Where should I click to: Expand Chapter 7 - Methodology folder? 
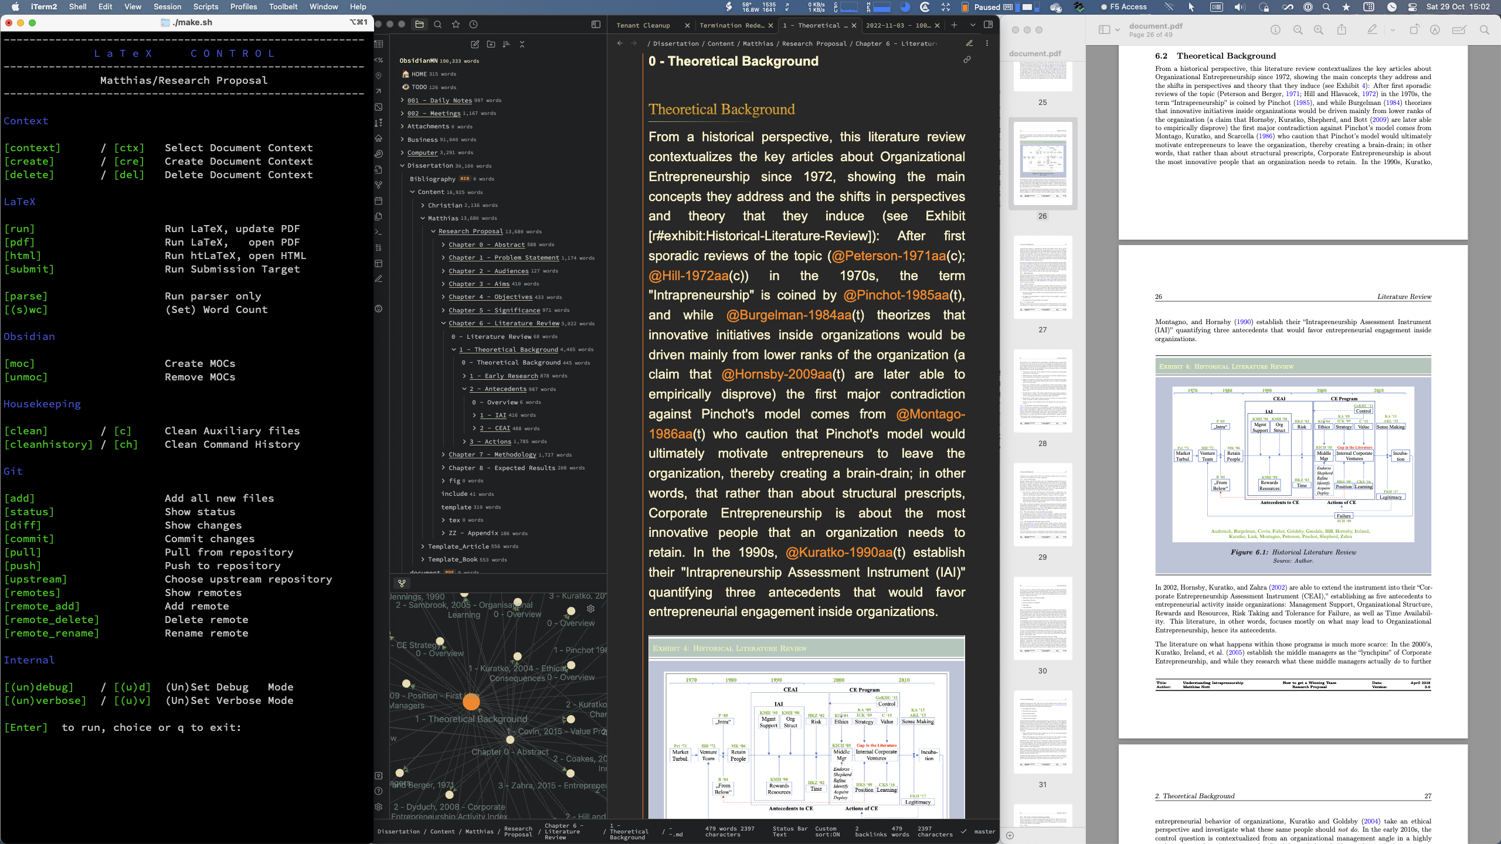[x=444, y=455]
